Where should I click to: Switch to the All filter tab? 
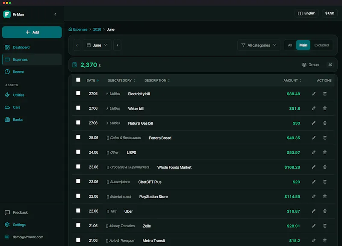coord(290,45)
